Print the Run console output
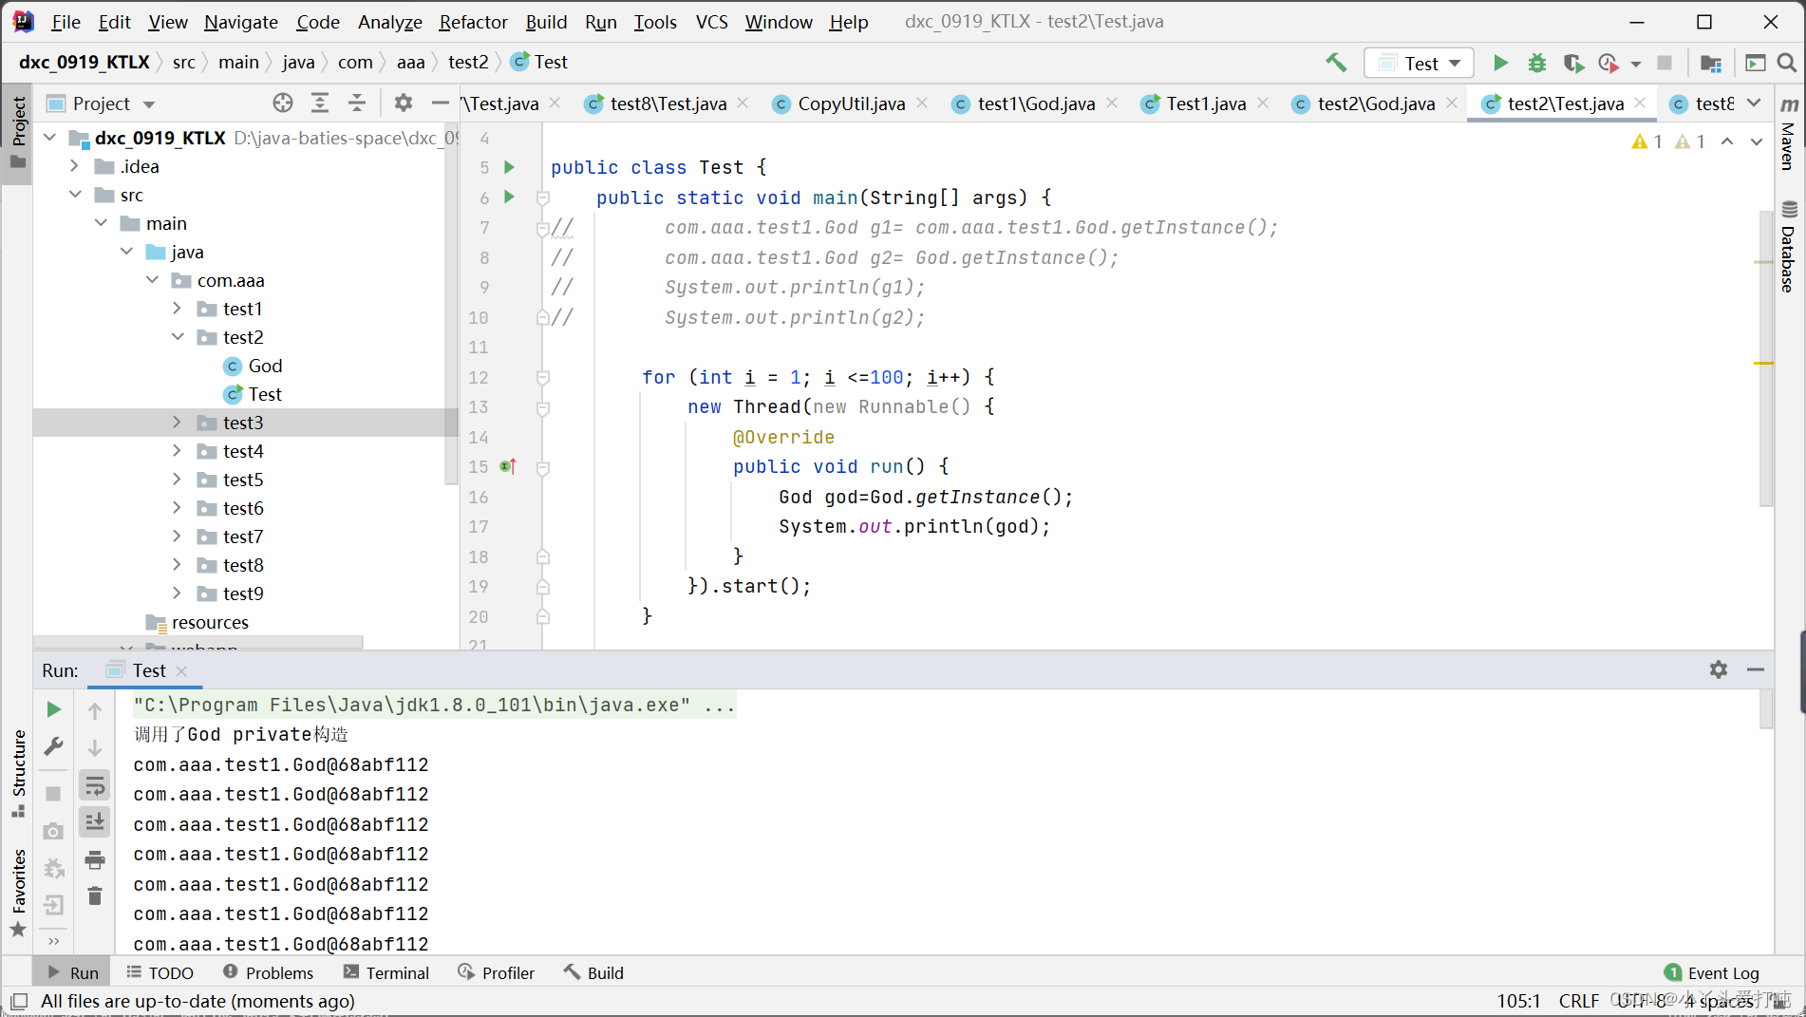Screen dimensions: 1806x1017 tap(94, 860)
